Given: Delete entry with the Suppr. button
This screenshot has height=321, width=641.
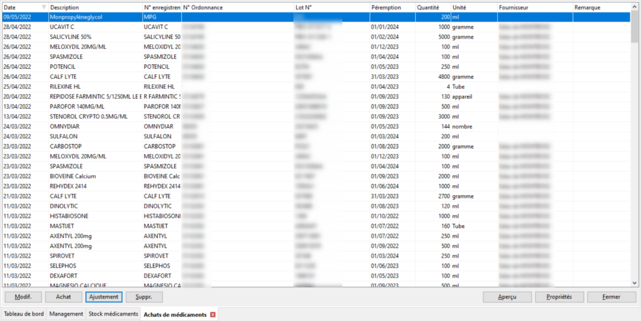Looking at the screenshot, I should point(144,297).
